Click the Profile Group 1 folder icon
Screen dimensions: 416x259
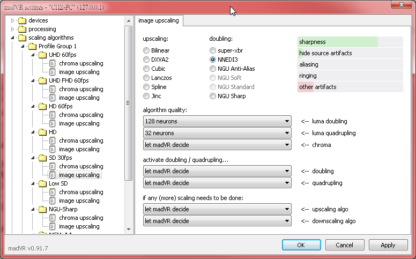32,46
